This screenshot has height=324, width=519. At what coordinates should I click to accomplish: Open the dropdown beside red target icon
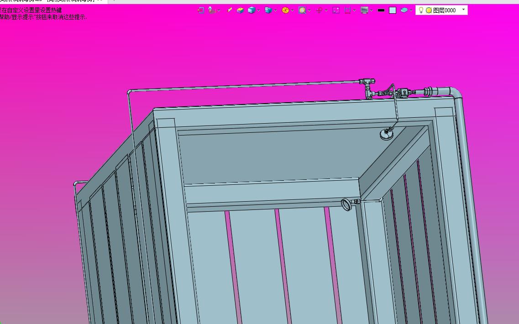[x=326, y=10]
